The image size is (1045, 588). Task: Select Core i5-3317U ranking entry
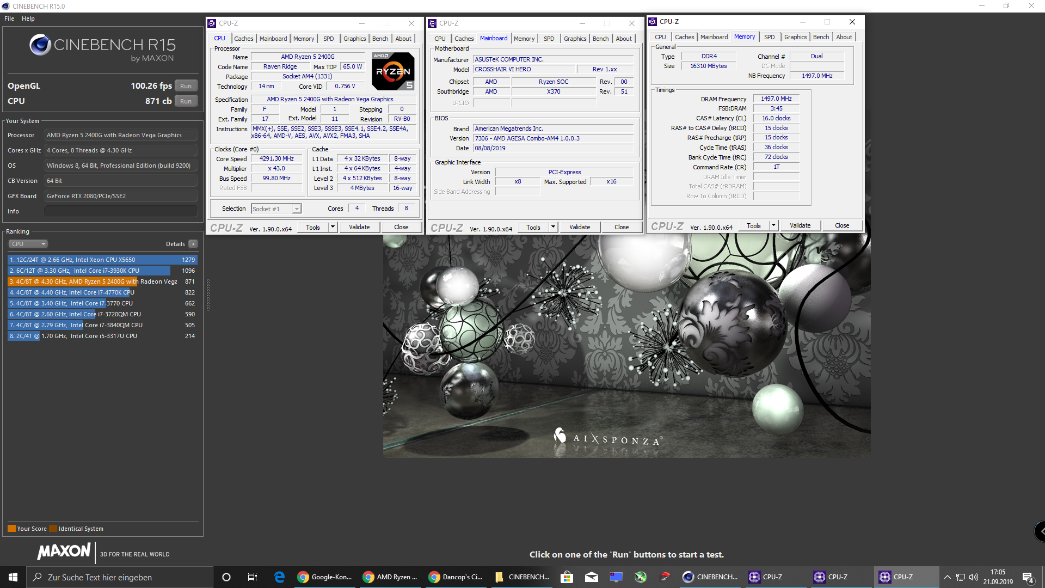click(102, 336)
